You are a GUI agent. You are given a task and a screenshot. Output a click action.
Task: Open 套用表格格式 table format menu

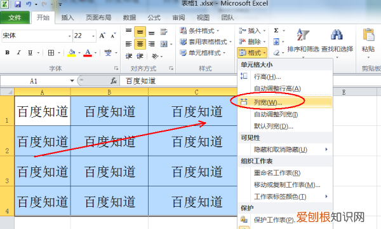(x=206, y=41)
